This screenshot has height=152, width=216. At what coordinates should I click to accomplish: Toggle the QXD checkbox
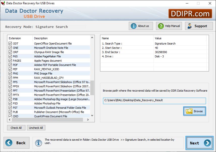click(x=10, y=116)
